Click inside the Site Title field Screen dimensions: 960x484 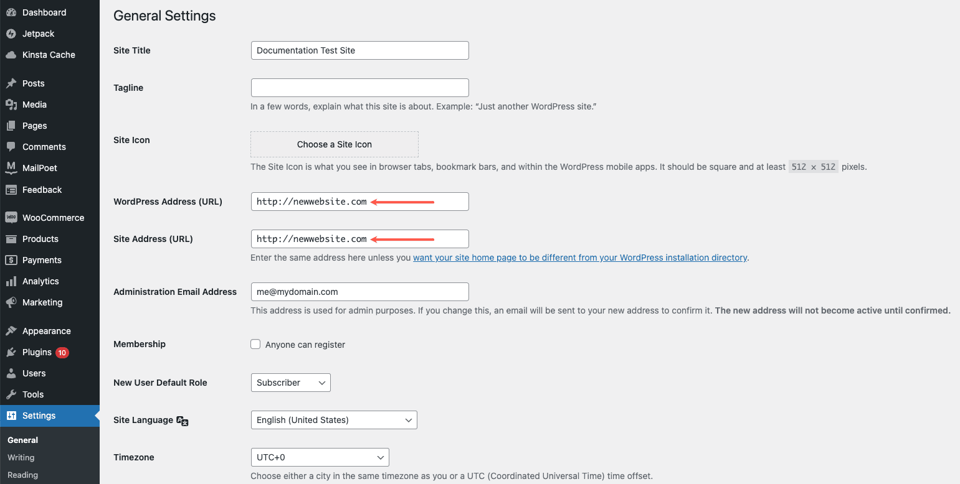click(359, 50)
